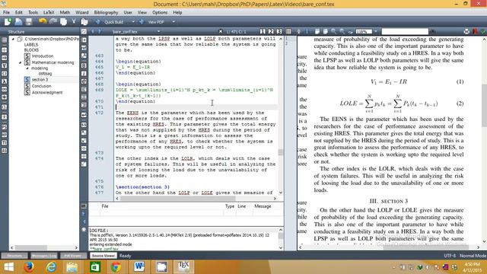This screenshot has height=274, width=487.
Task: Go to previous document arrow
Action: tap(93, 31)
